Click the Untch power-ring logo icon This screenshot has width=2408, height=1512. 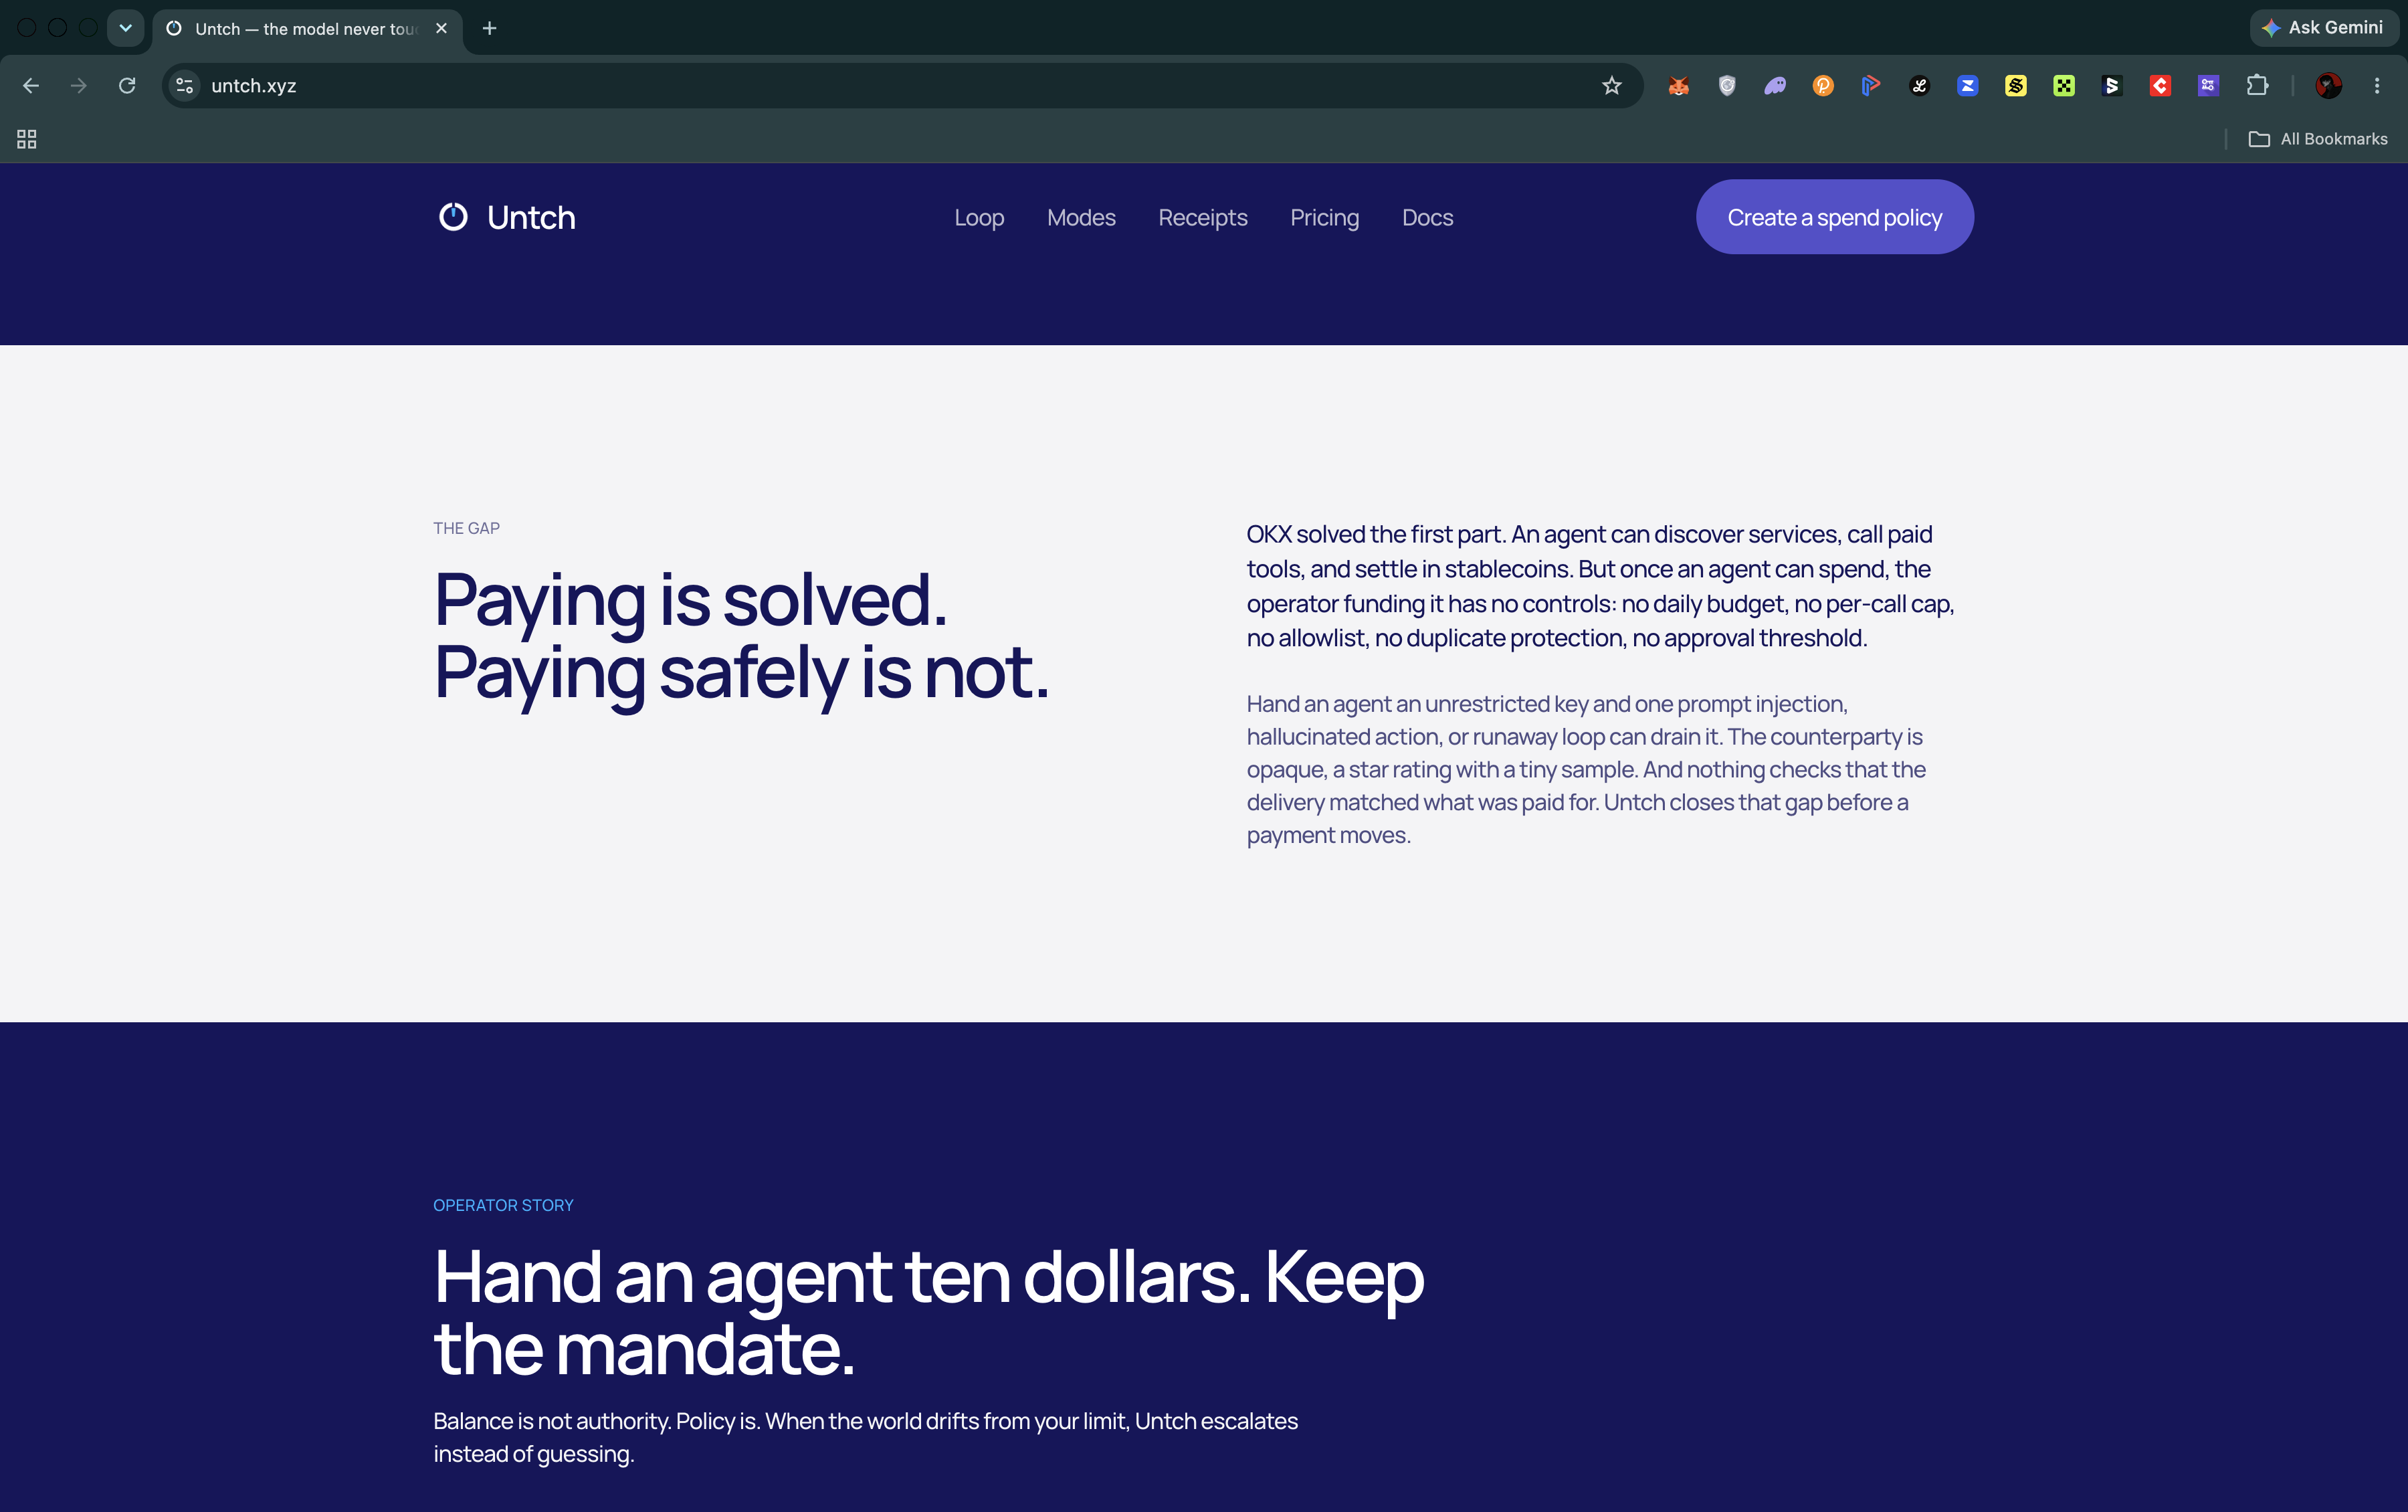point(453,217)
